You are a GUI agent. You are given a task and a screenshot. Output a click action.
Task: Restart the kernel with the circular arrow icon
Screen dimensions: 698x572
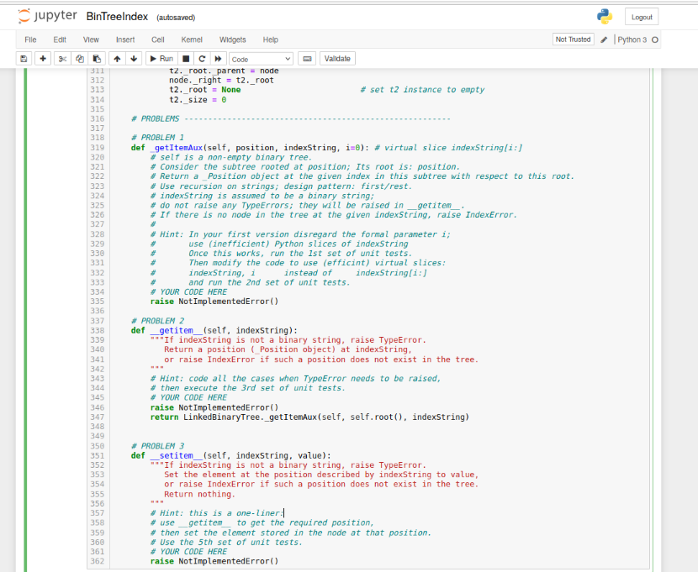[x=202, y=59]
